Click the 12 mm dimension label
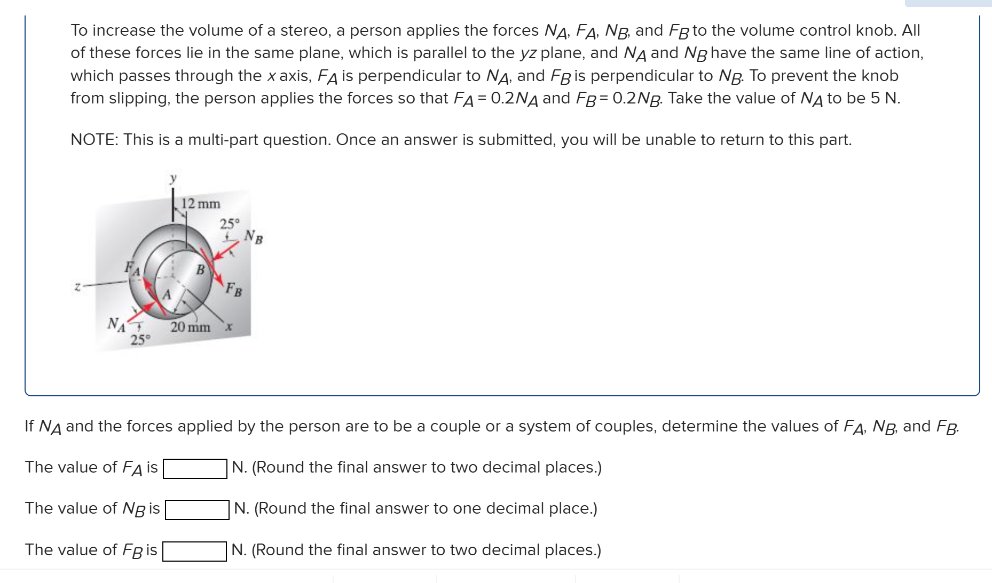992x583 pixels. pyautogui.click(x=201, y=204)
